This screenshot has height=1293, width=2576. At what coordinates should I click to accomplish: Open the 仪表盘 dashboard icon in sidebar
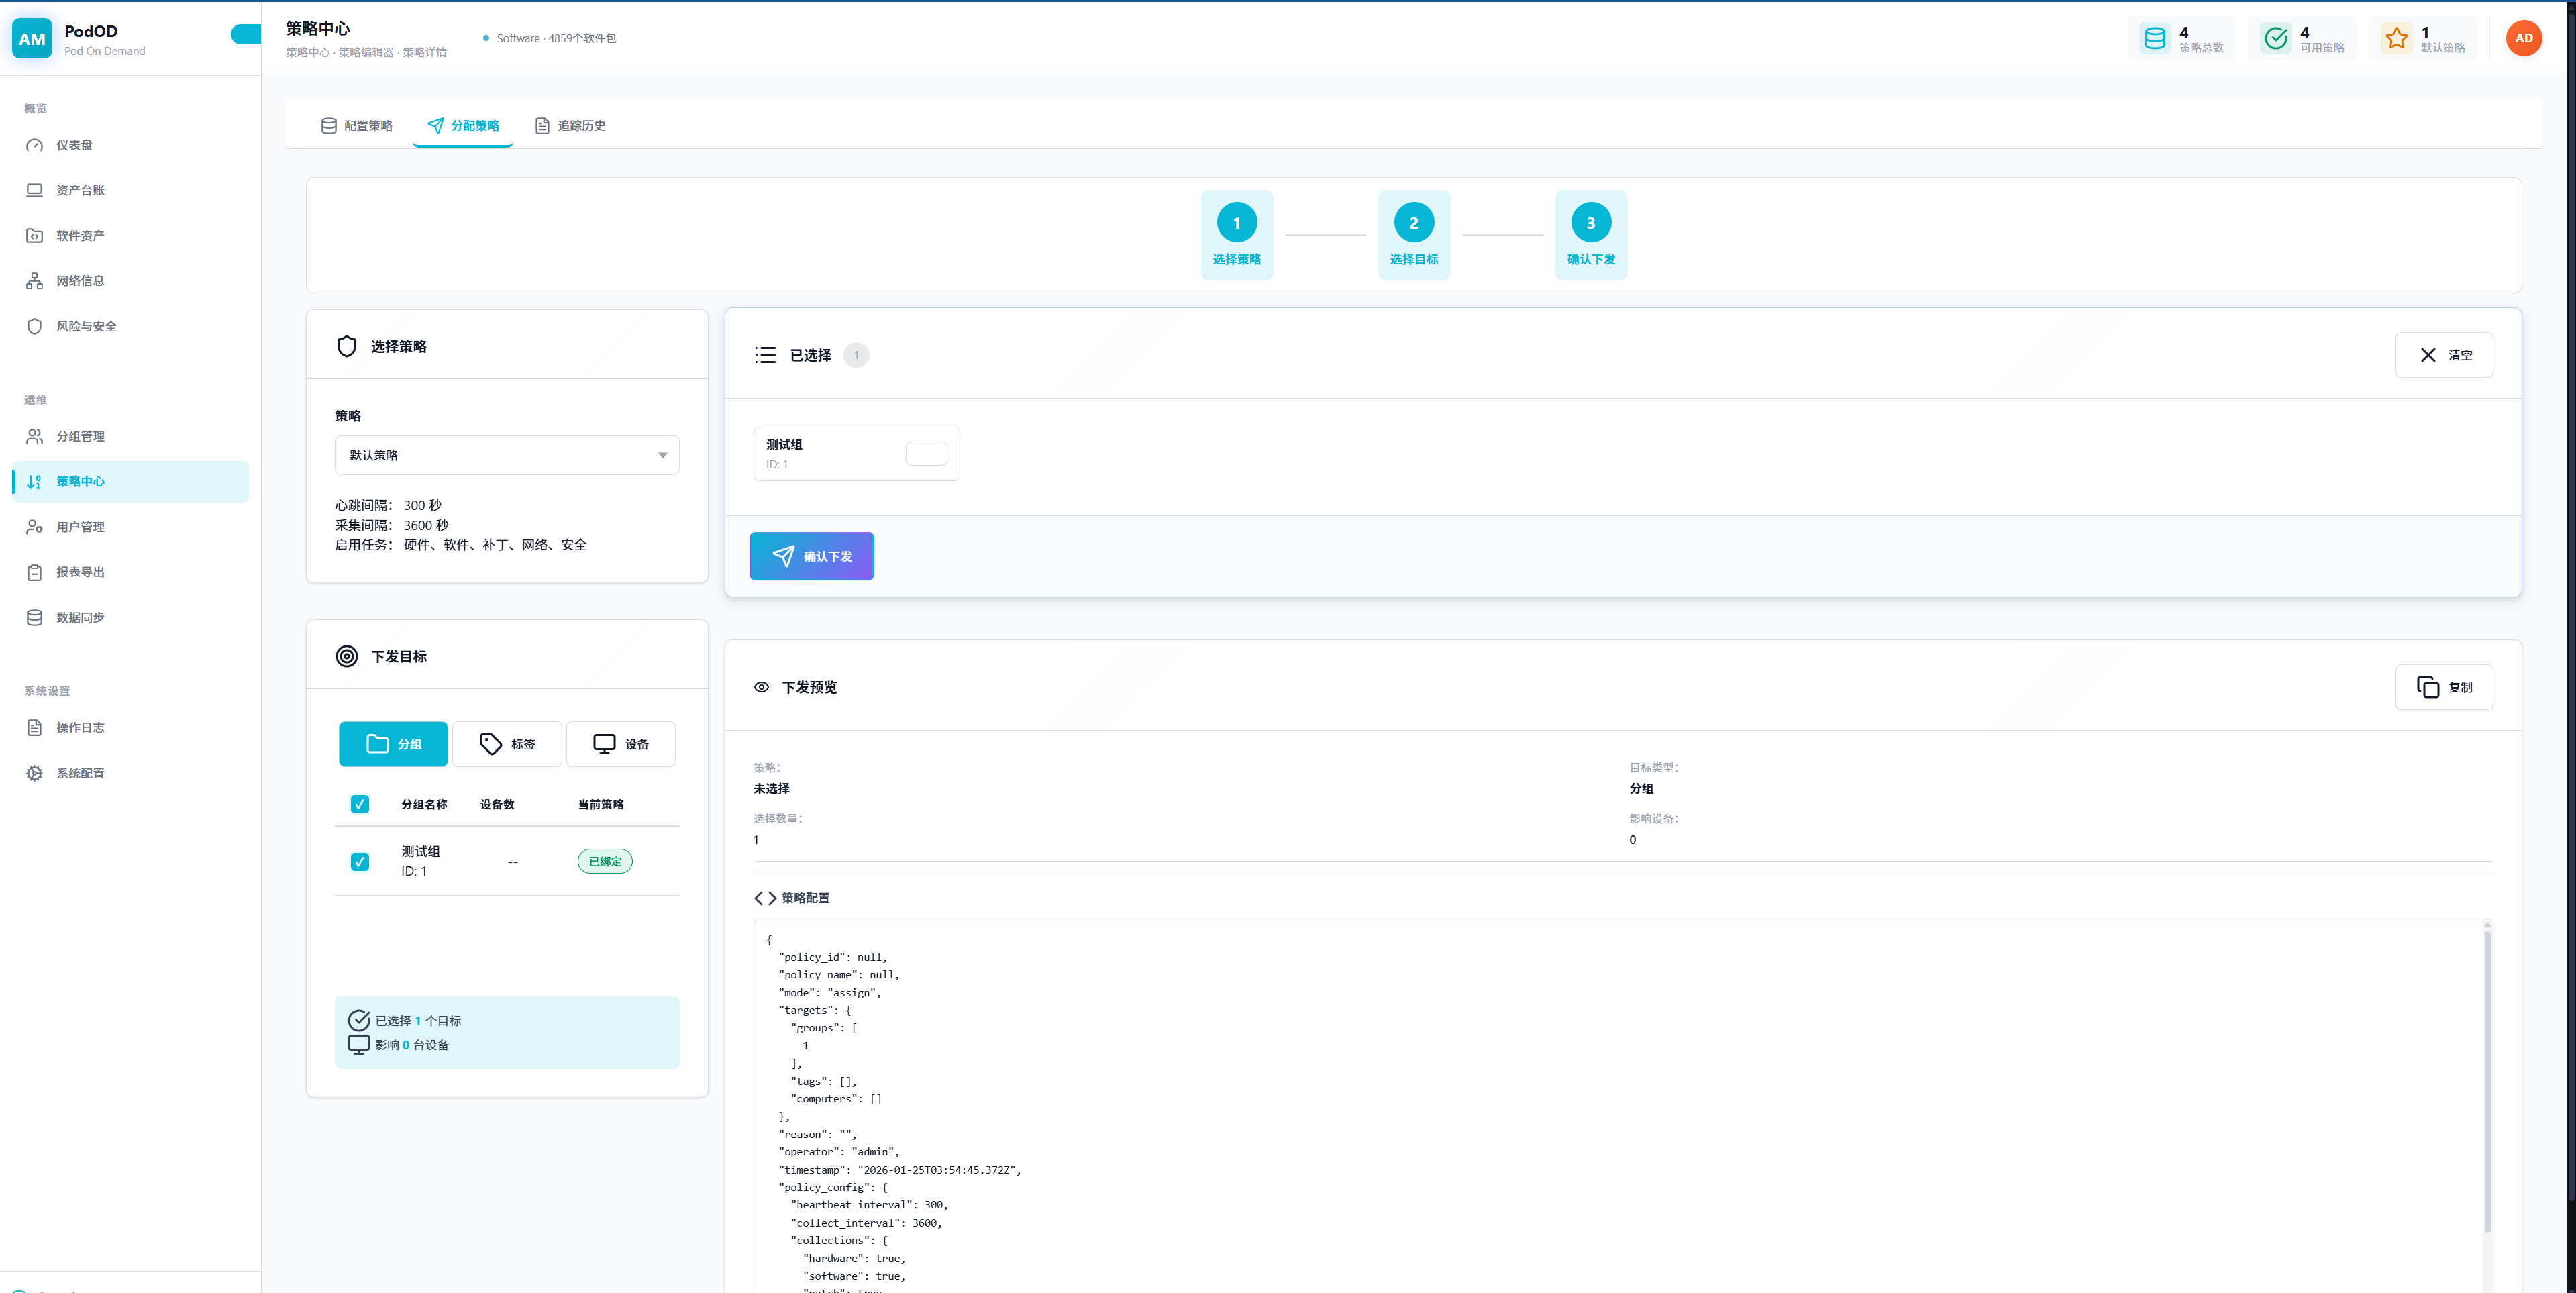[34, 145]
